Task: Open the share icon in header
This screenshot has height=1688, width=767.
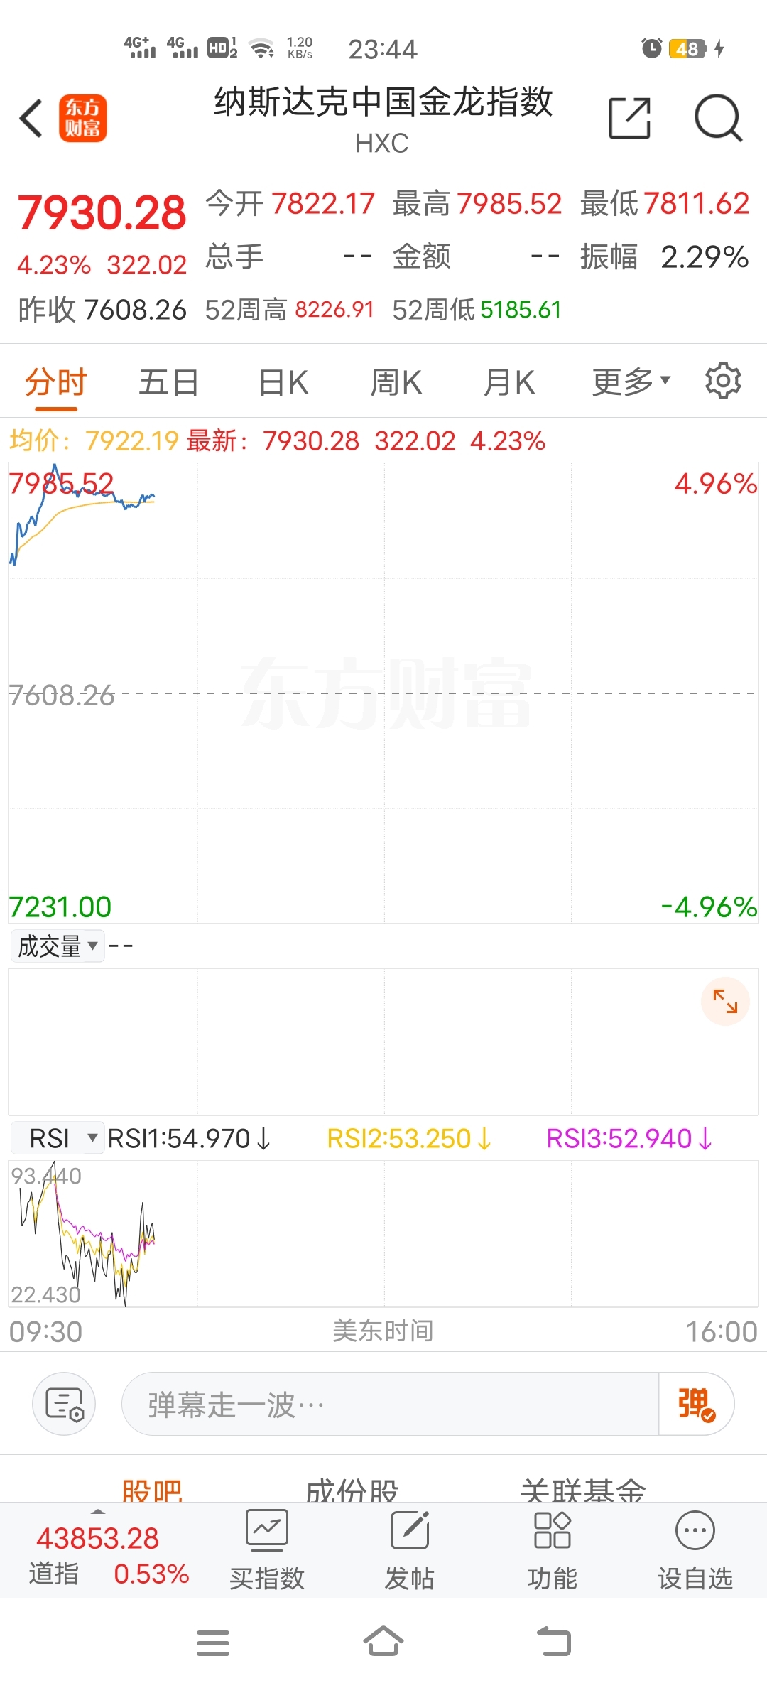Action: click(x=630, y=118)
